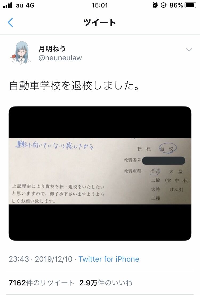Open the @neuneulaw profile handle
The height and width of the screenshot is (295, 200).
[60, 58]
